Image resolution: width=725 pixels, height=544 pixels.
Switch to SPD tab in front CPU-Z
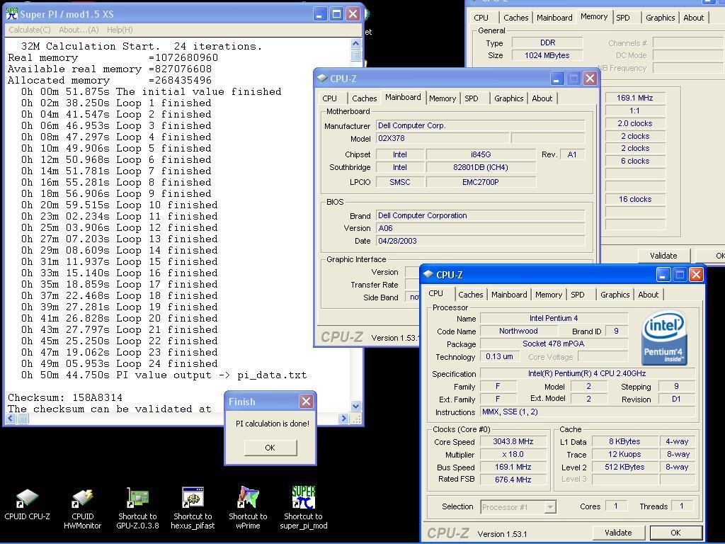(577, 295)
